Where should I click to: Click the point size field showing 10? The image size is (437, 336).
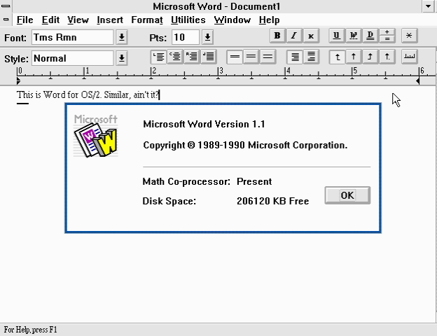(x=186, y=37)
